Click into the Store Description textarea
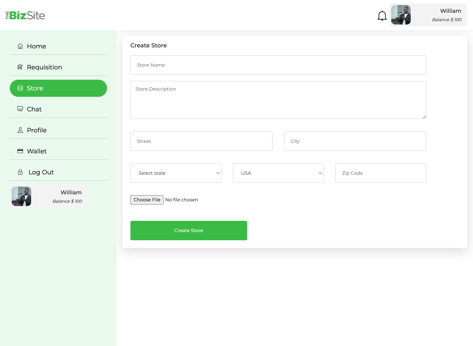 pos(278,100)
